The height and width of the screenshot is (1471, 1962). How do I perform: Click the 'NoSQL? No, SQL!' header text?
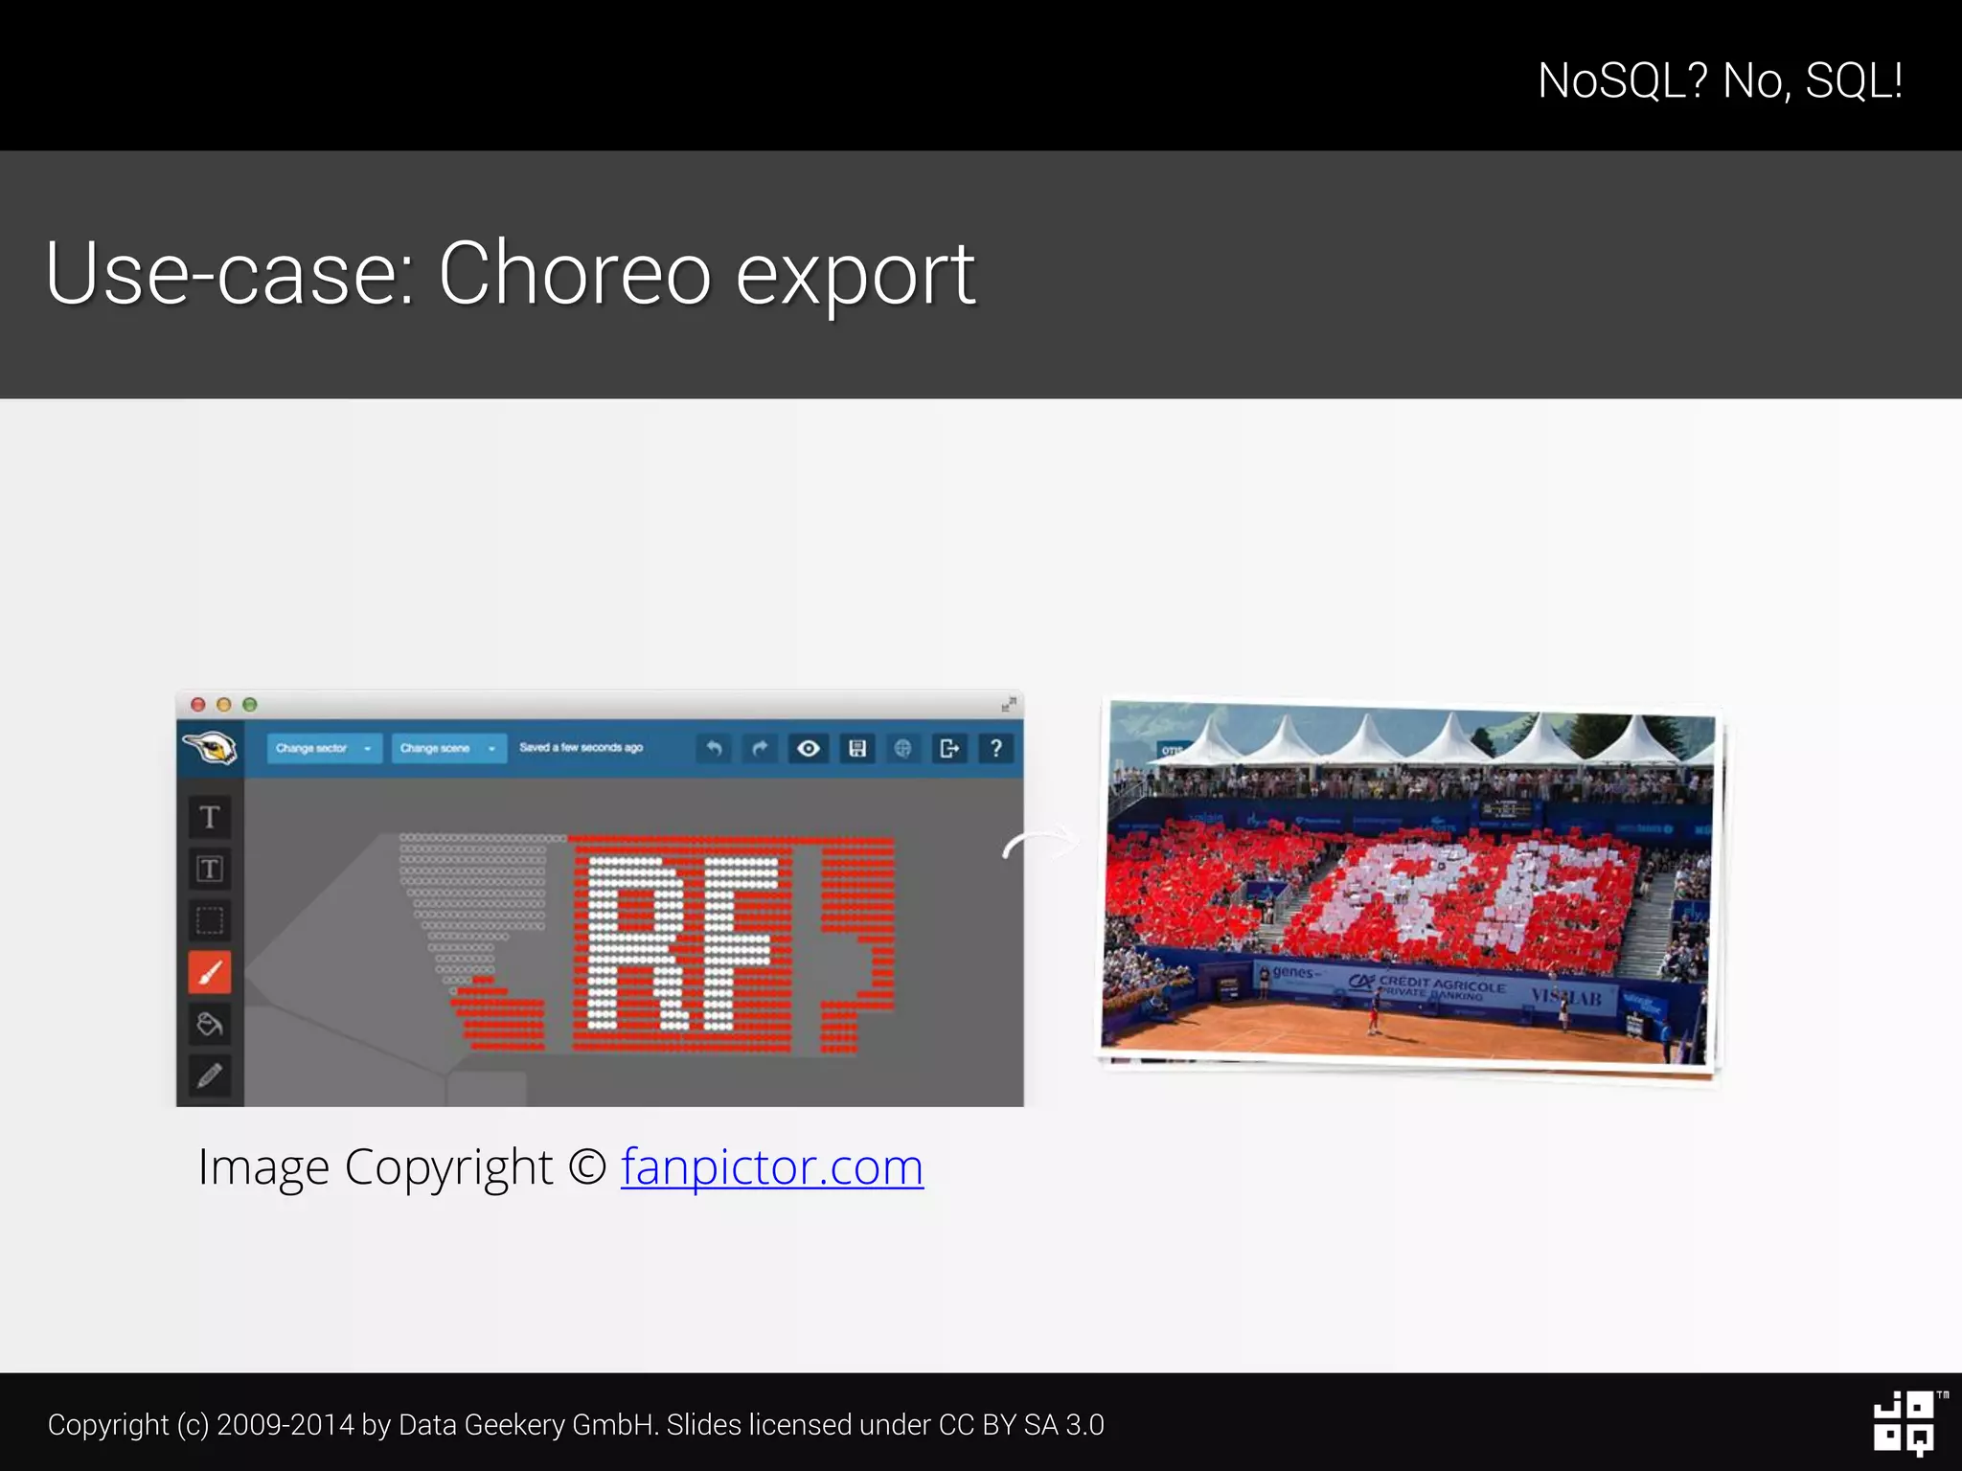pos(1720,80)
